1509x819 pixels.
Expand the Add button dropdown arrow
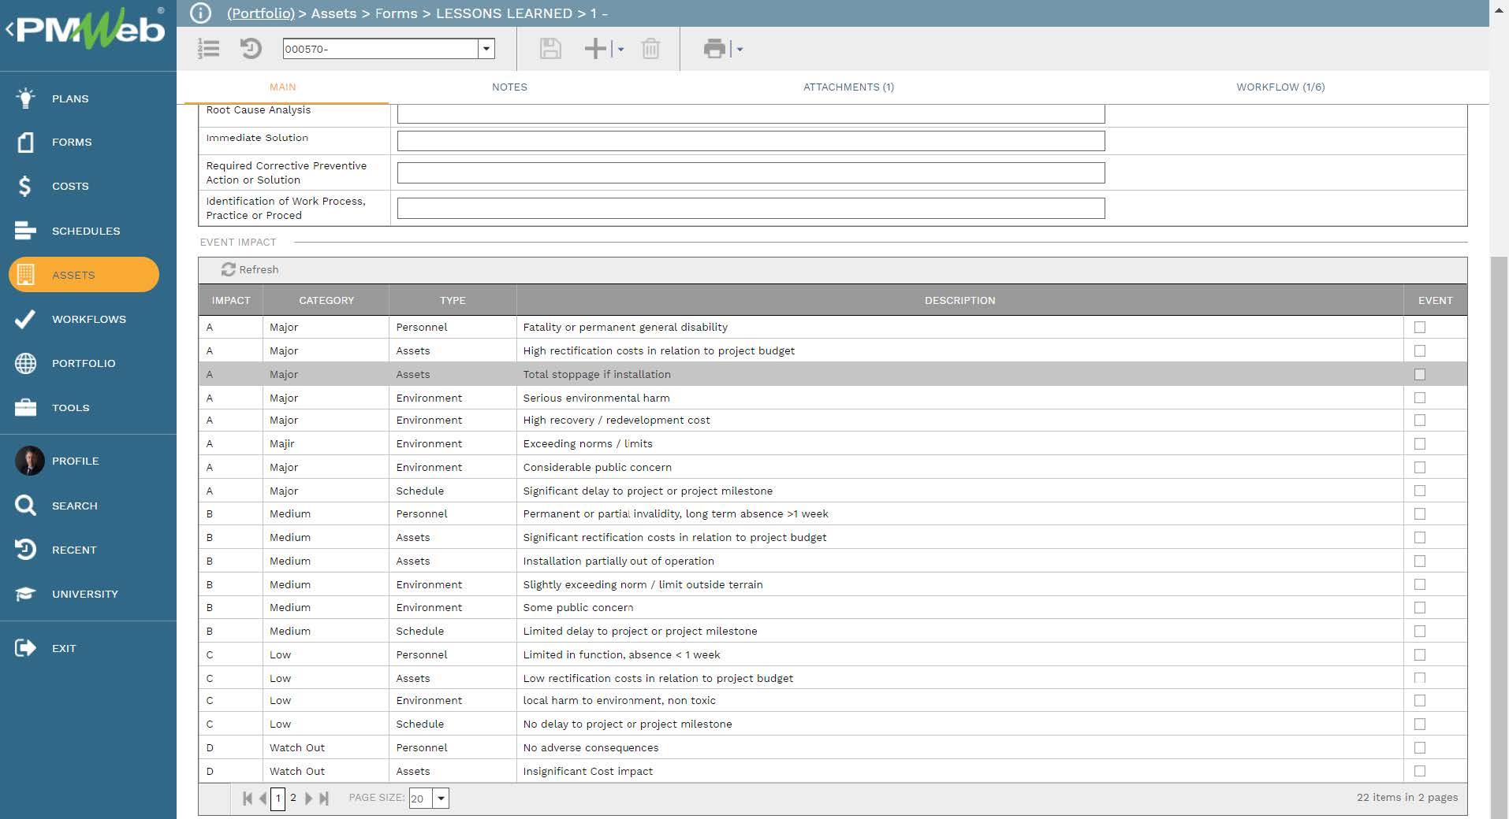coord(620,50)
